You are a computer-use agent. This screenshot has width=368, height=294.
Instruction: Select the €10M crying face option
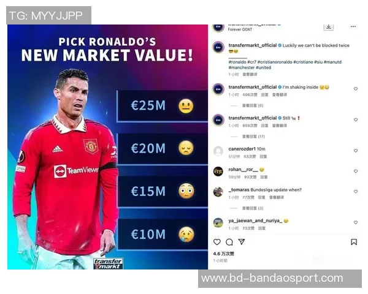click(163, 235)
